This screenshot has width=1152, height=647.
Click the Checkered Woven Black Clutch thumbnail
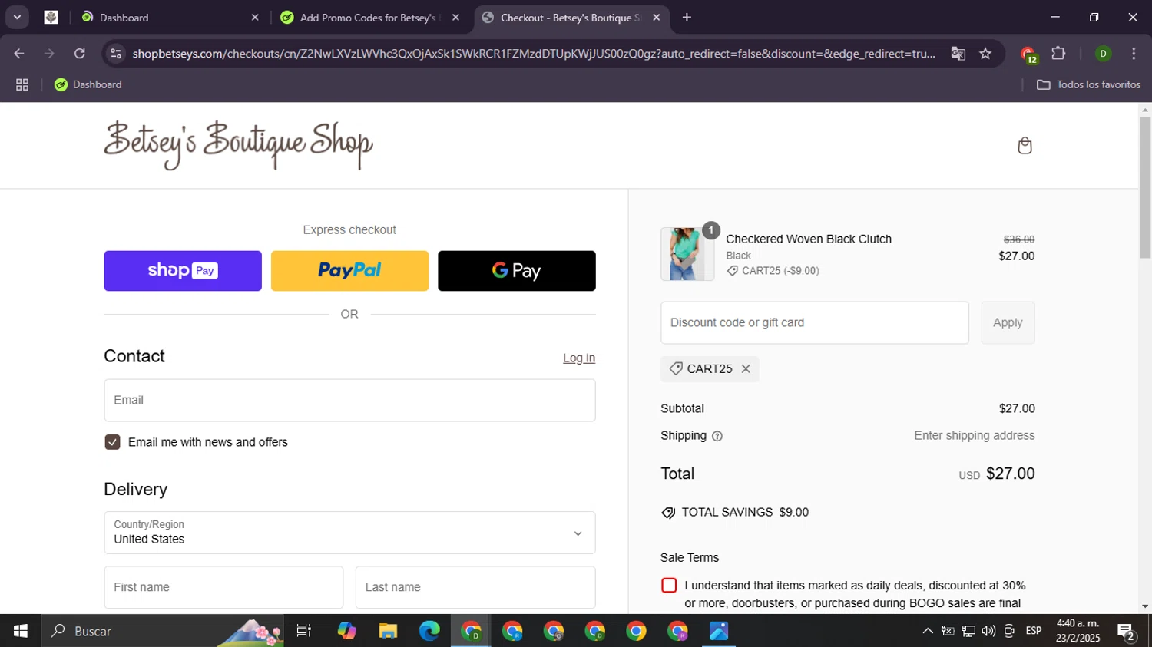click(x=687, y=254)
